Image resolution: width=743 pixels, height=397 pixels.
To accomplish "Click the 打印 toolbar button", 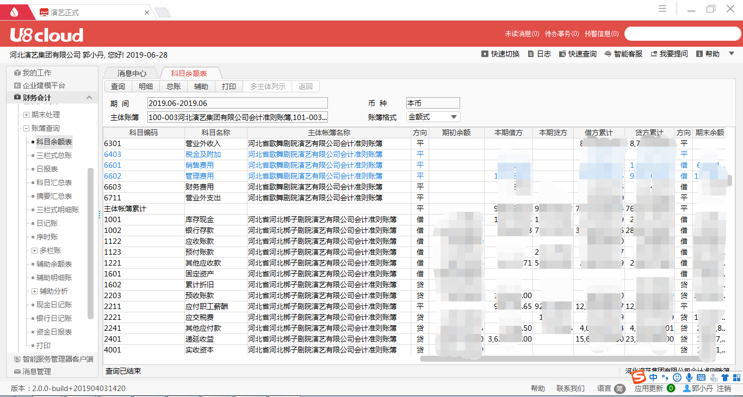I will pyautogui.click(x=229, y=86).
